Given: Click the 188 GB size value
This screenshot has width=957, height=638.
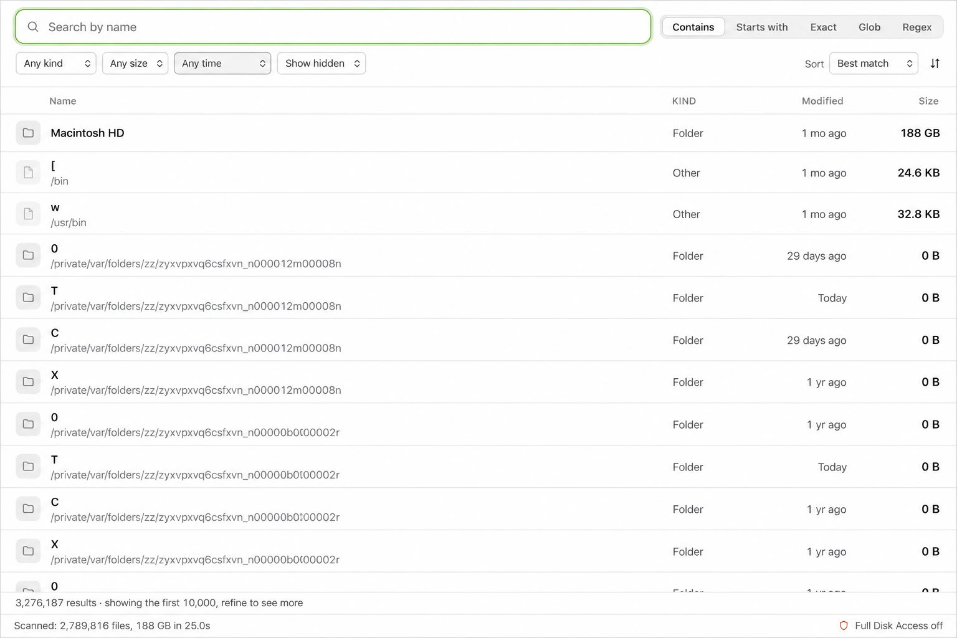Looking at the screenshot, I should [x=920, y=133].
